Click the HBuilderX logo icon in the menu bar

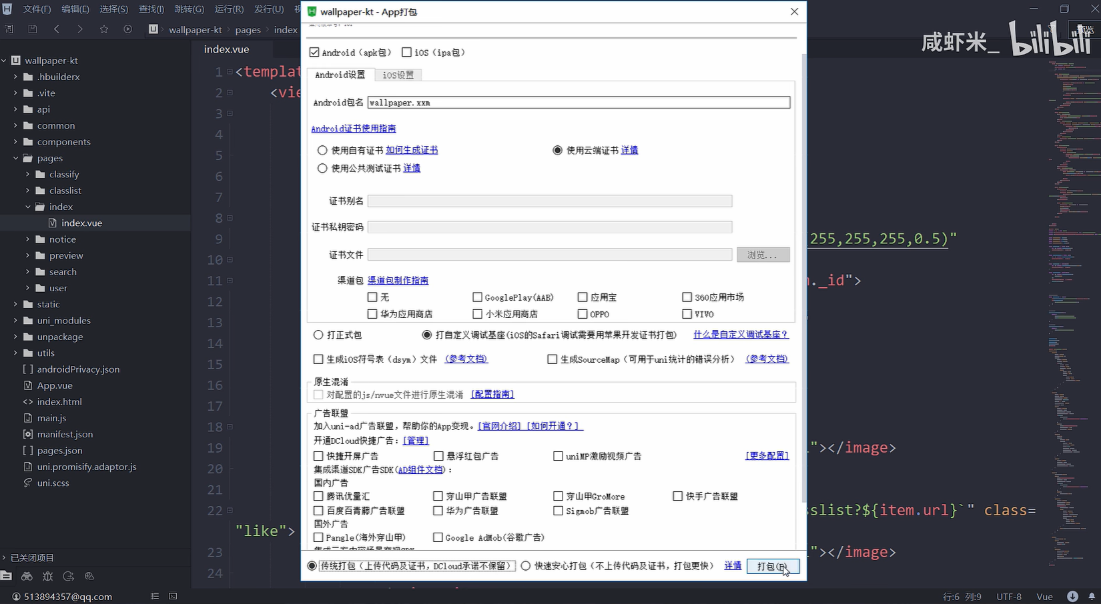(x=7, y=9)
